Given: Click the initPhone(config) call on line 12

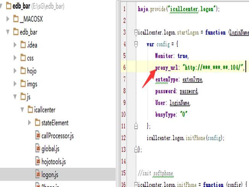Looking at the screenshot, I should (205, 138).
